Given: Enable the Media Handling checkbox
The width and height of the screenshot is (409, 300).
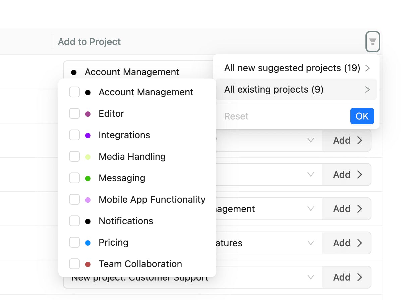Looking at the screenshot, I should click(74, 157).
